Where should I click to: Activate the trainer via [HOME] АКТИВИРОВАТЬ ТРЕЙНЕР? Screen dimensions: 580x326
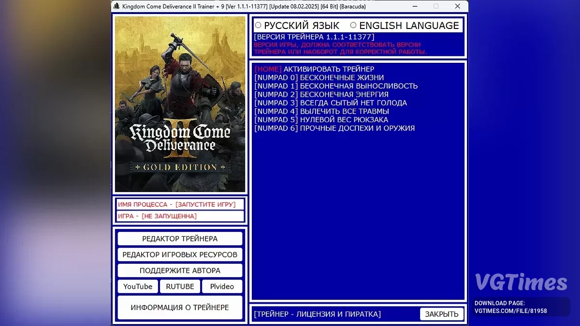coord(314,69)
